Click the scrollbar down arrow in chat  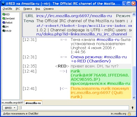coord(134,97)
